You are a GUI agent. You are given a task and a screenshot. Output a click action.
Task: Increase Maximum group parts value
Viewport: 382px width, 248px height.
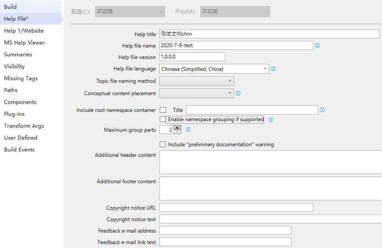tap(177, 128)
